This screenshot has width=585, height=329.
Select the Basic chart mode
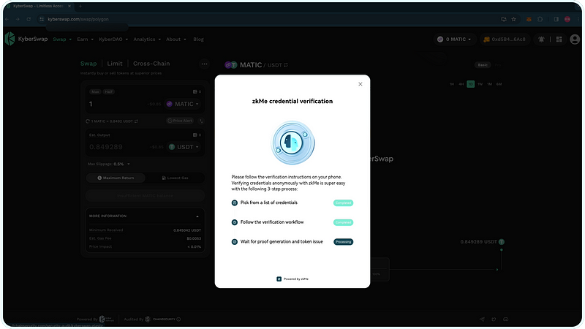pyautogui.click(x=483, y=65)
